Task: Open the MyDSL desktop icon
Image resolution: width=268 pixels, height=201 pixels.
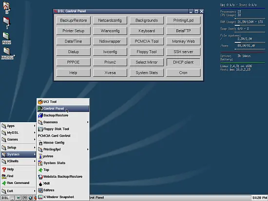Action: (x=7, y=53)
